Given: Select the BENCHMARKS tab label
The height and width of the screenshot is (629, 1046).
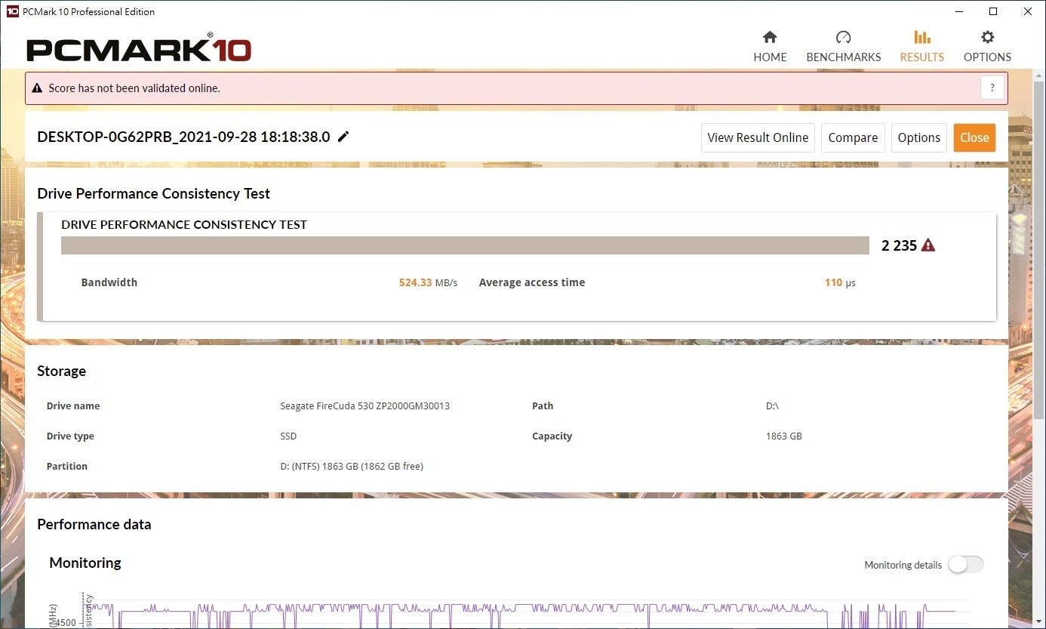Looking at the screenshot, I should tap(843, 57).
